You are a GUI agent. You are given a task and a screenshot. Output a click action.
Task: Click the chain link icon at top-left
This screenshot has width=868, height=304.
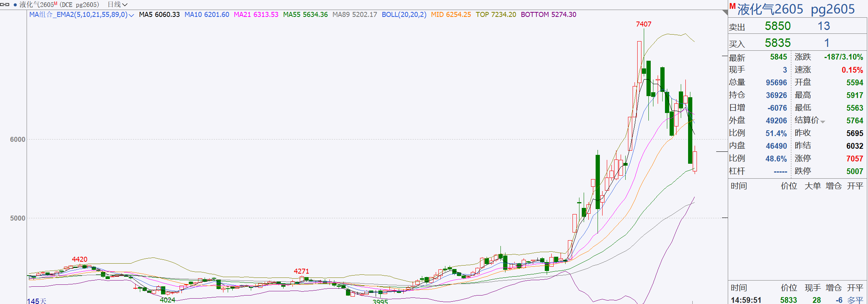coord(5,5)
